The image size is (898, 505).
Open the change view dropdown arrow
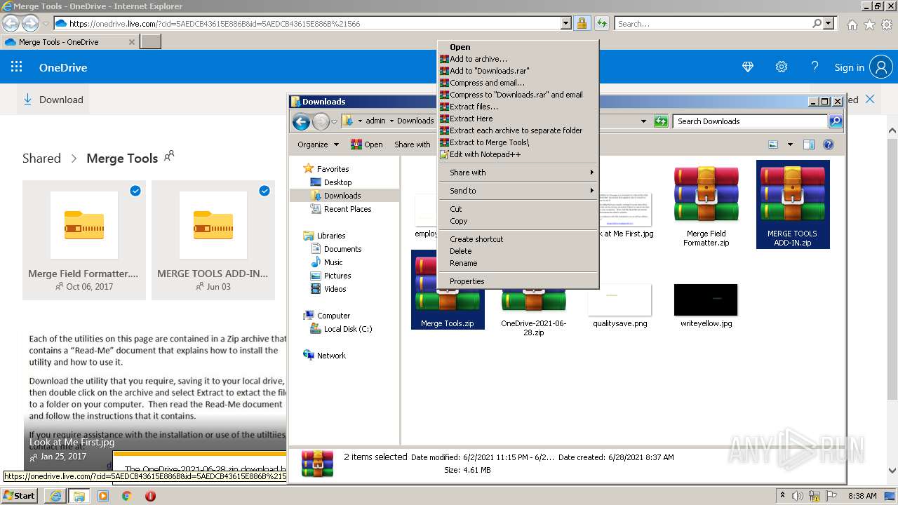[x=790, y=144]
